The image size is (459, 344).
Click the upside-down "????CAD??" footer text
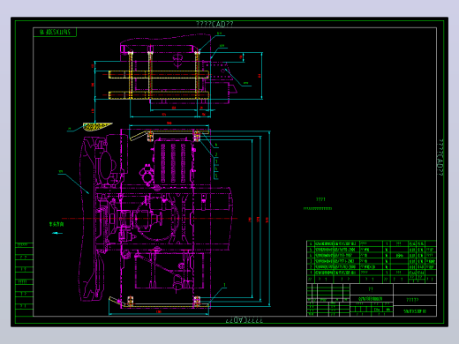point(244,320)
